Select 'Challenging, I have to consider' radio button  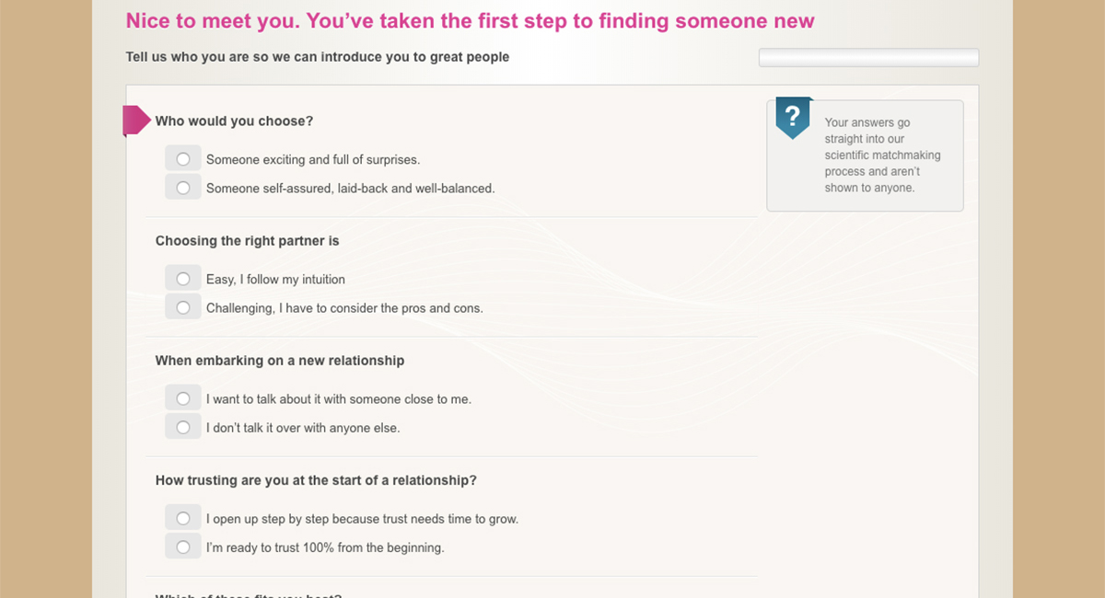[x=183, y=307]
